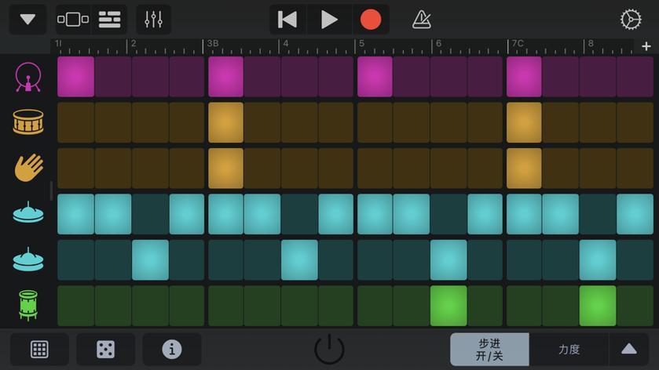Enable the first snare drum step
Screen dimensions: 659x370
75,122
